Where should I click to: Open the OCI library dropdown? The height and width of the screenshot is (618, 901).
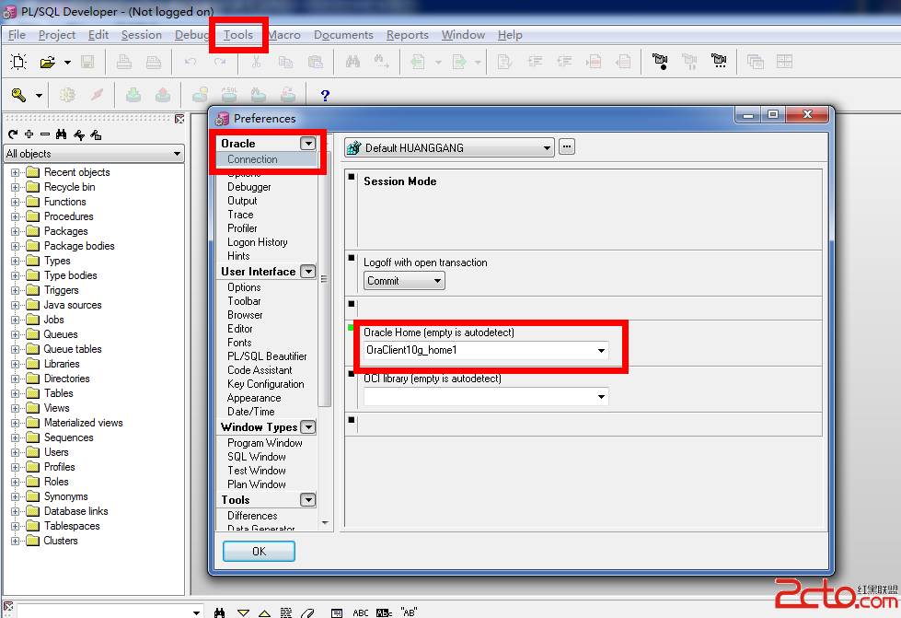601,396
